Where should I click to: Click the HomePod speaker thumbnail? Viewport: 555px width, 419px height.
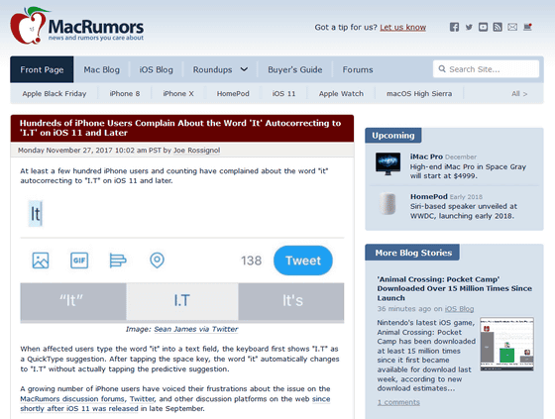pos(388,203)
